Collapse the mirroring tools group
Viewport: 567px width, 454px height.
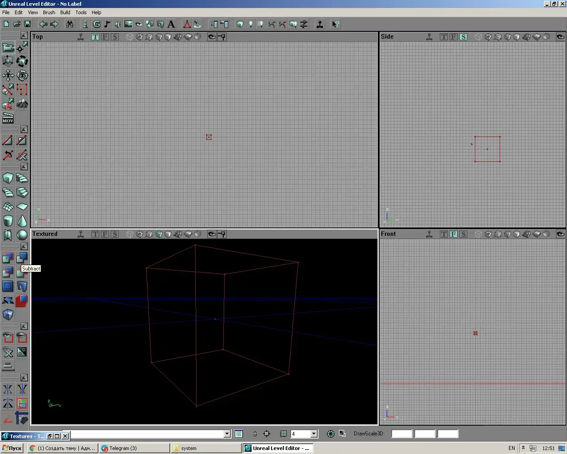(24, 378)
